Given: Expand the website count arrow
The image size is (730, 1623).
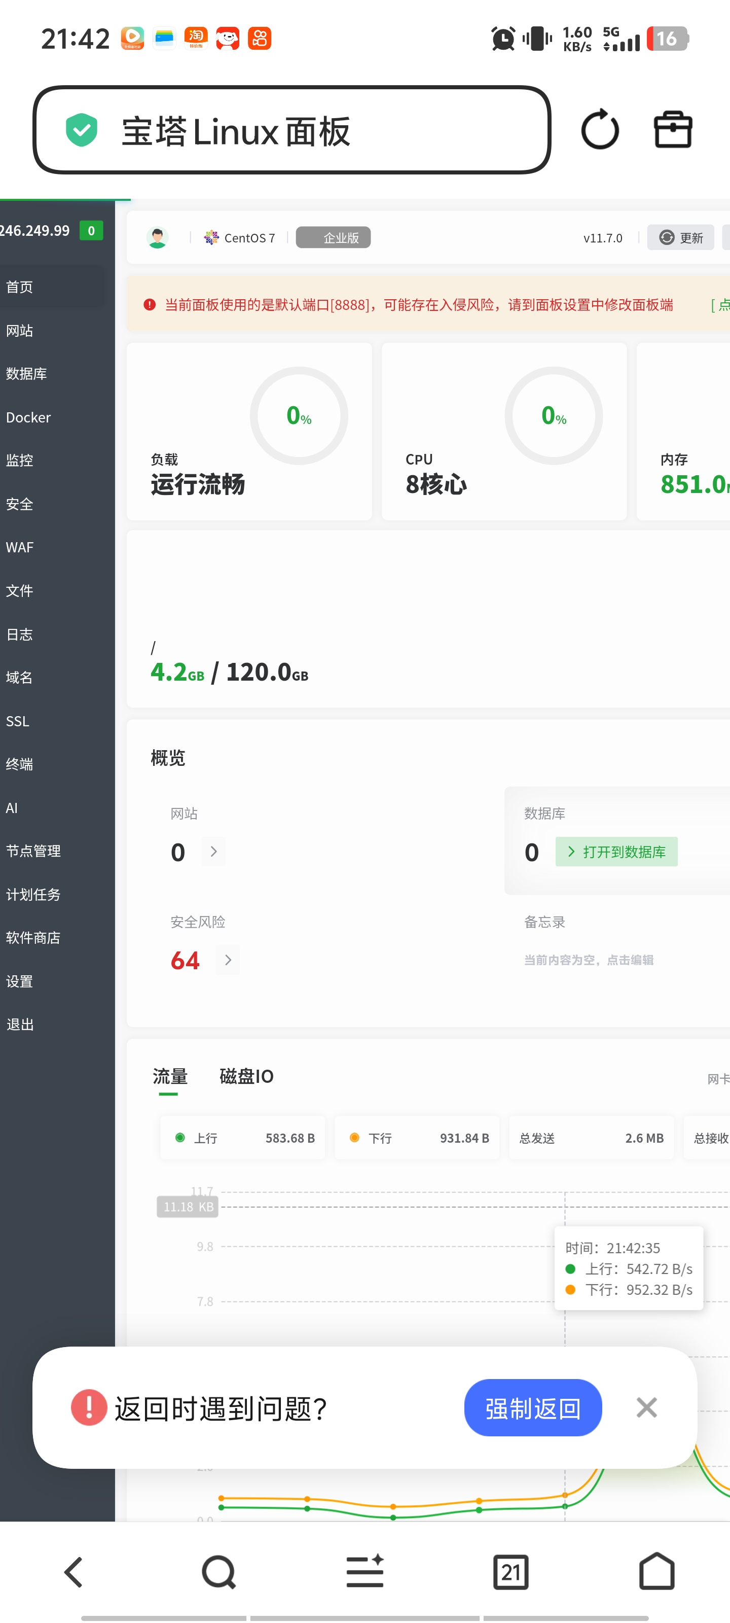Looking at the screenshot, I should (x=213, y=852).
